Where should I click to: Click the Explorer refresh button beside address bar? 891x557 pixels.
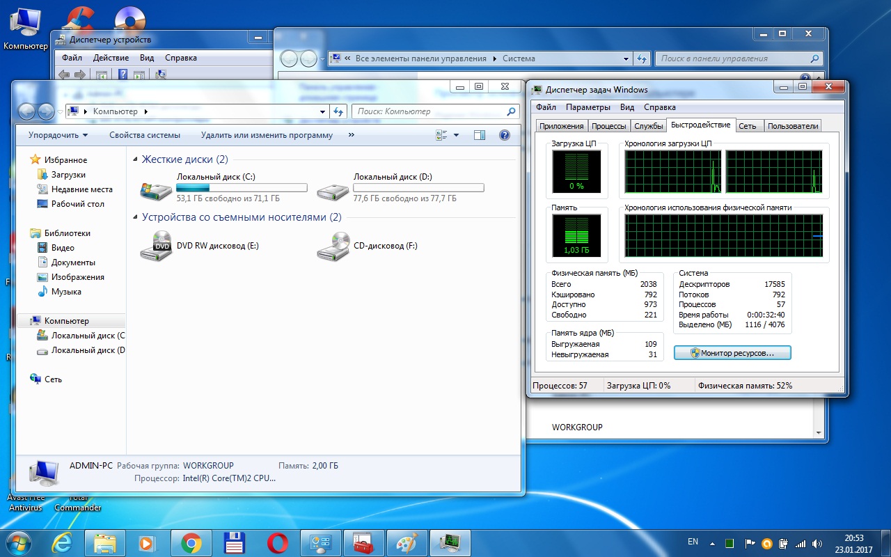339,111
